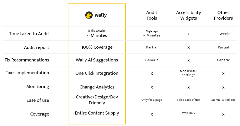The height and width of the screenshot is (126, 240).
Task: Click the 100% Coverage cell
Action: tap(97, 47)
